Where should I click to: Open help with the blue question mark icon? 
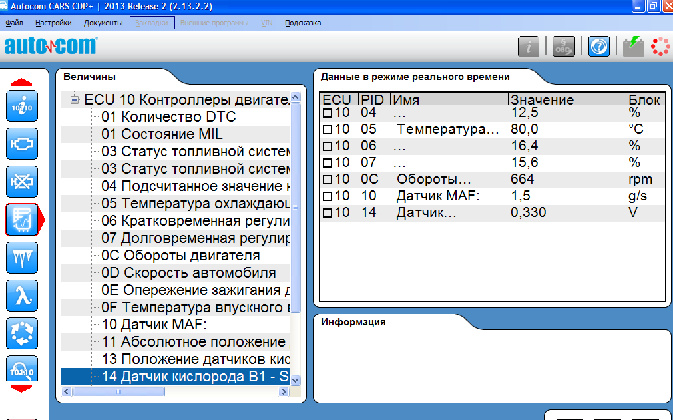[x=599, y=47]
